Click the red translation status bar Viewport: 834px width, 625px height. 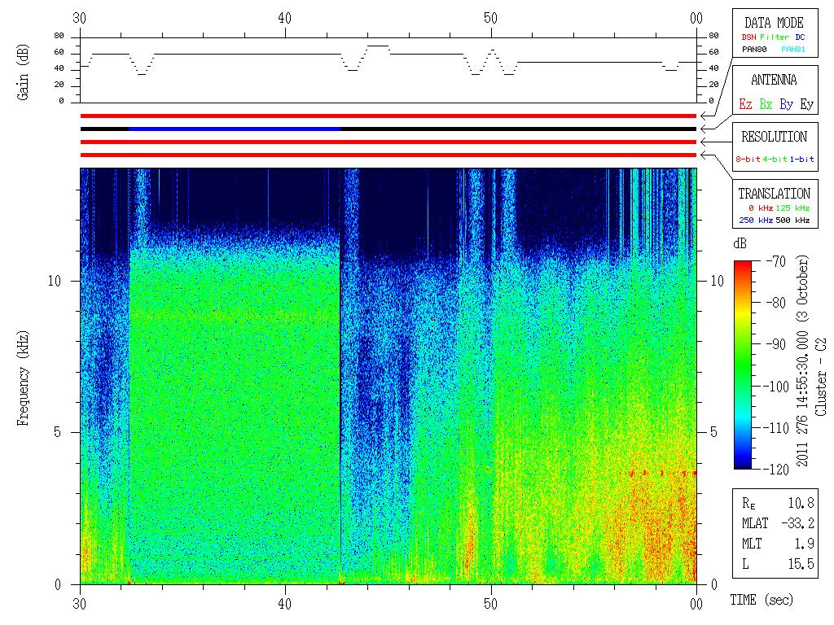tap(388, 155)
